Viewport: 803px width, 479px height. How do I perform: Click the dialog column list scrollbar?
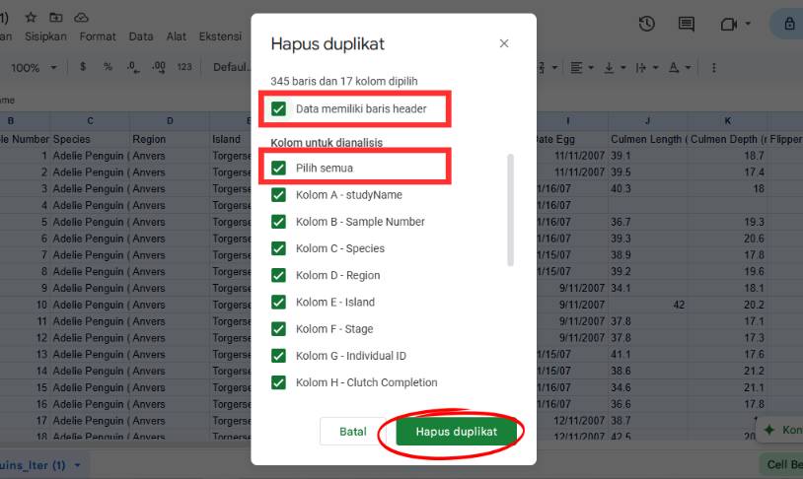[x=510, y=210]
